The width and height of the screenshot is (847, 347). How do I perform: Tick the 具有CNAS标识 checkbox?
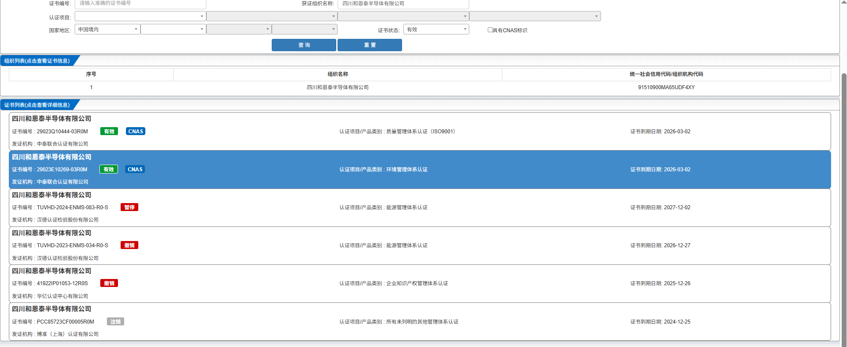(x=490, y=30)
